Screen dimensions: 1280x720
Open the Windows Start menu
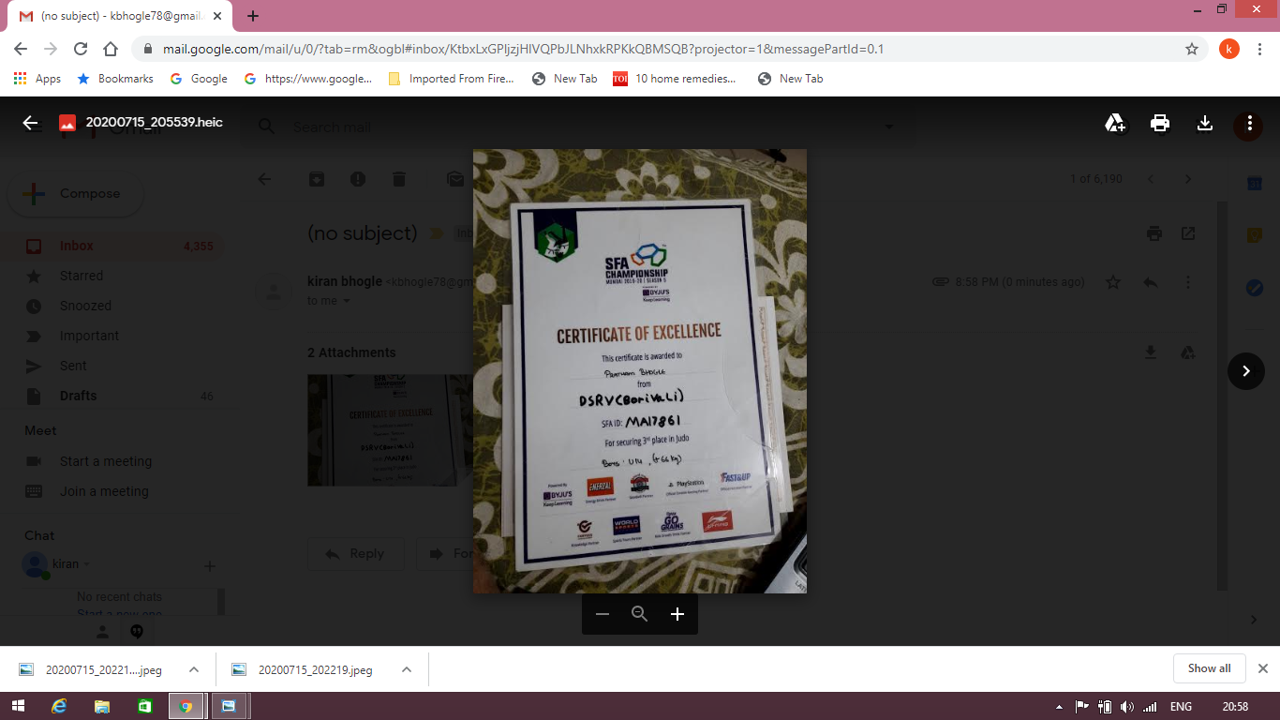pos(17,706)
